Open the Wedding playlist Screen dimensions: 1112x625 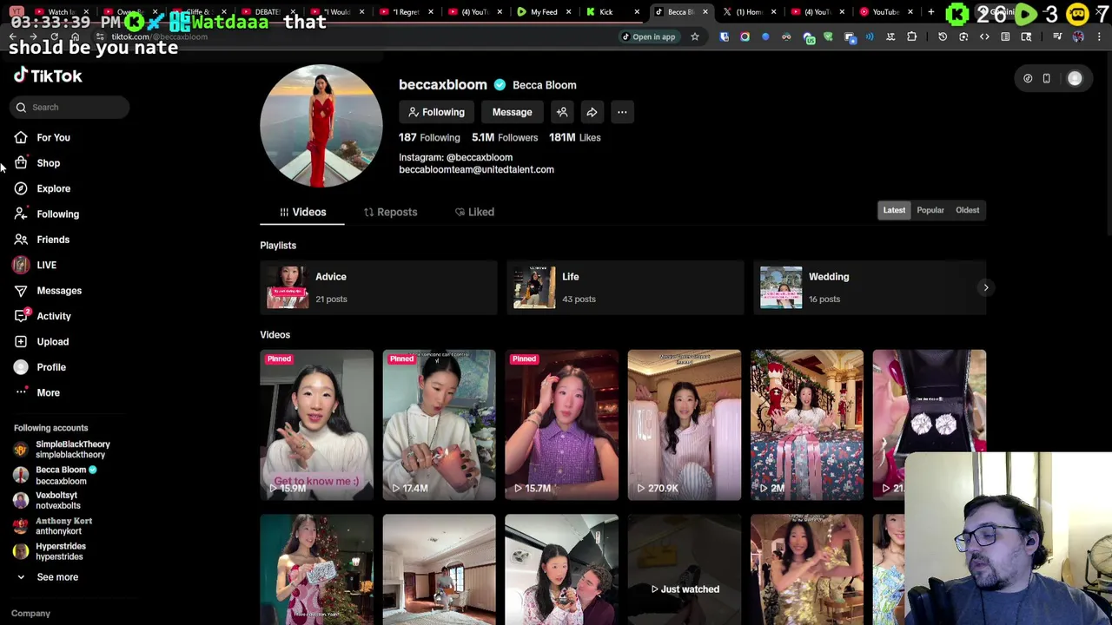pos(869,287)
